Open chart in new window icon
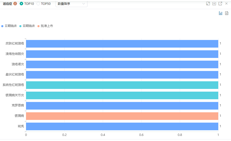 coord(220,4)
